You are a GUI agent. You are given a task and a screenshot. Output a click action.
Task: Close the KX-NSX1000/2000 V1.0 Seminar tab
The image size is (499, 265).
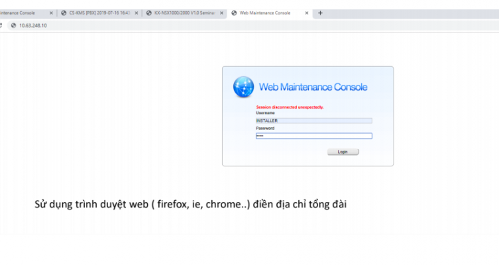pyautogui.click(x=221, y=13)
